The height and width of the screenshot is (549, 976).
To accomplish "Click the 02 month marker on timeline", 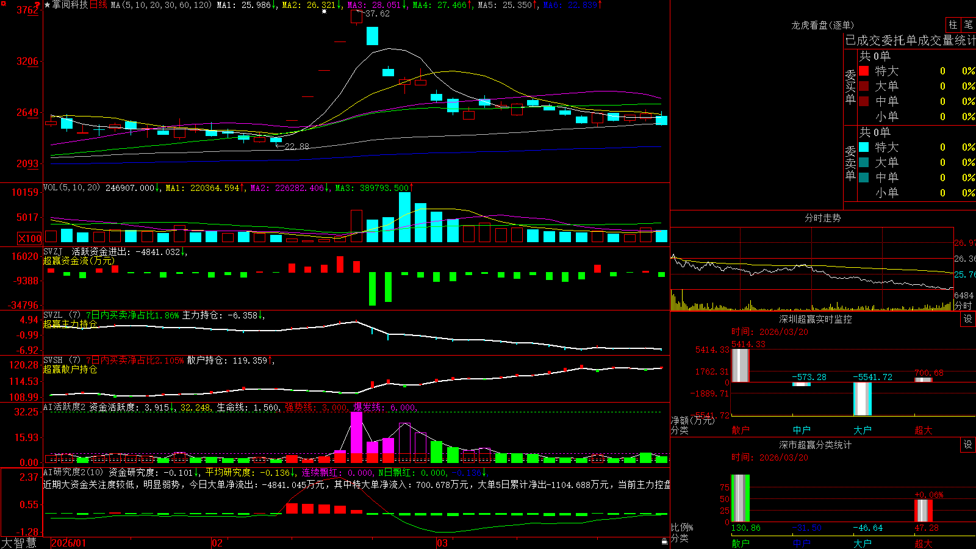I will coord(217,543).
